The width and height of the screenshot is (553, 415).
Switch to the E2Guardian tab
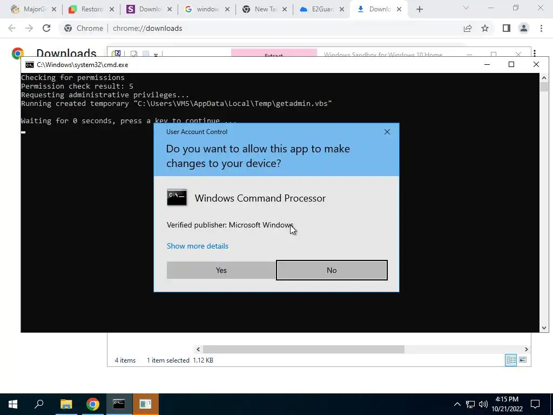click(322, 9)
